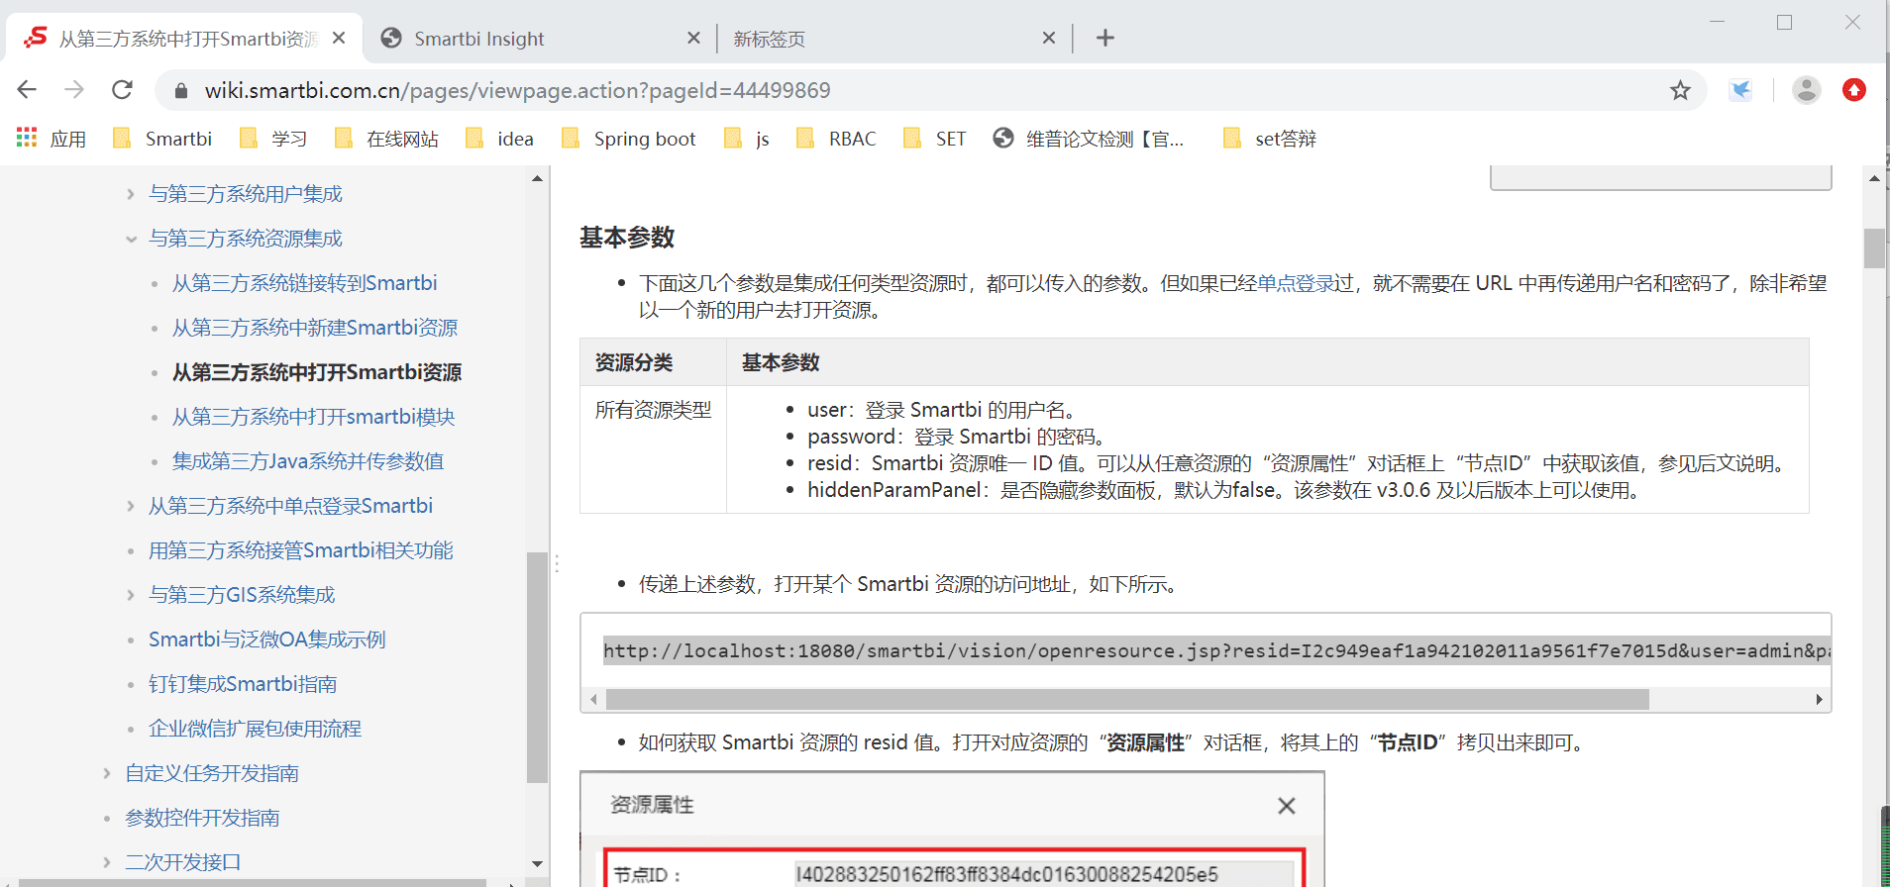Open the apps grid shortcut
This screenshot has width=1890, height=887.
[52, 139]
